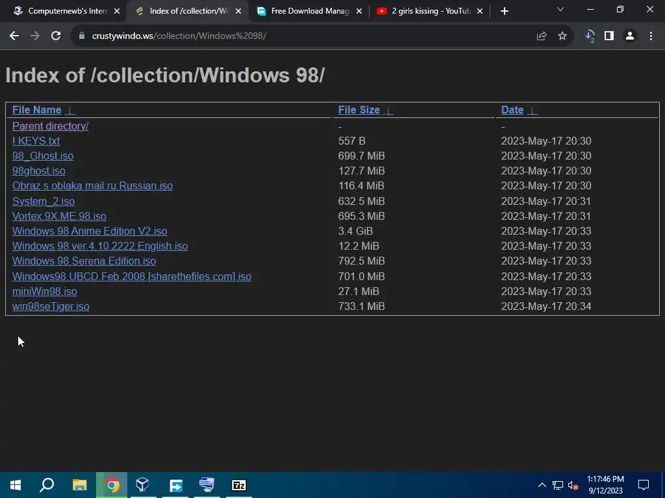
Task: Download miniWin98.iso
Action: tap(45, 291)
